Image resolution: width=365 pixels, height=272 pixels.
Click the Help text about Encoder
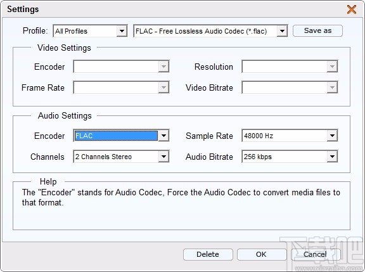tap(181, 197)
